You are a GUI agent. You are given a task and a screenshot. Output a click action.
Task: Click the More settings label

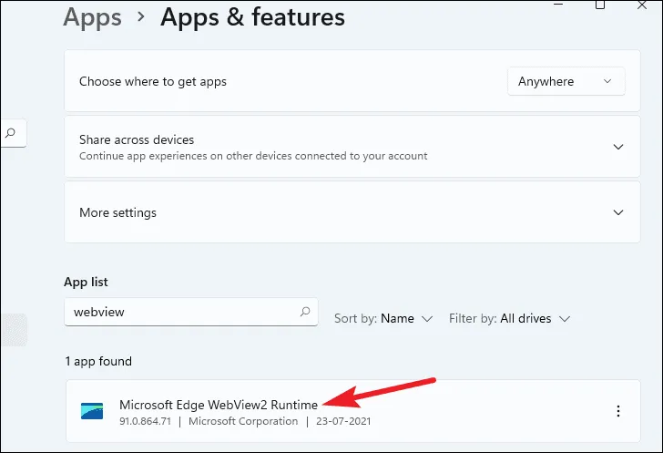pos(117,212)
